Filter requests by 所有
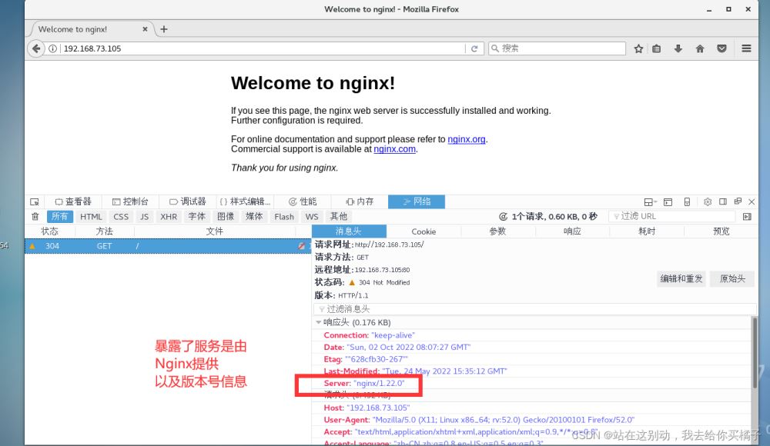The width and height of the screenshot is (770, 446). (x=60, y=216)
